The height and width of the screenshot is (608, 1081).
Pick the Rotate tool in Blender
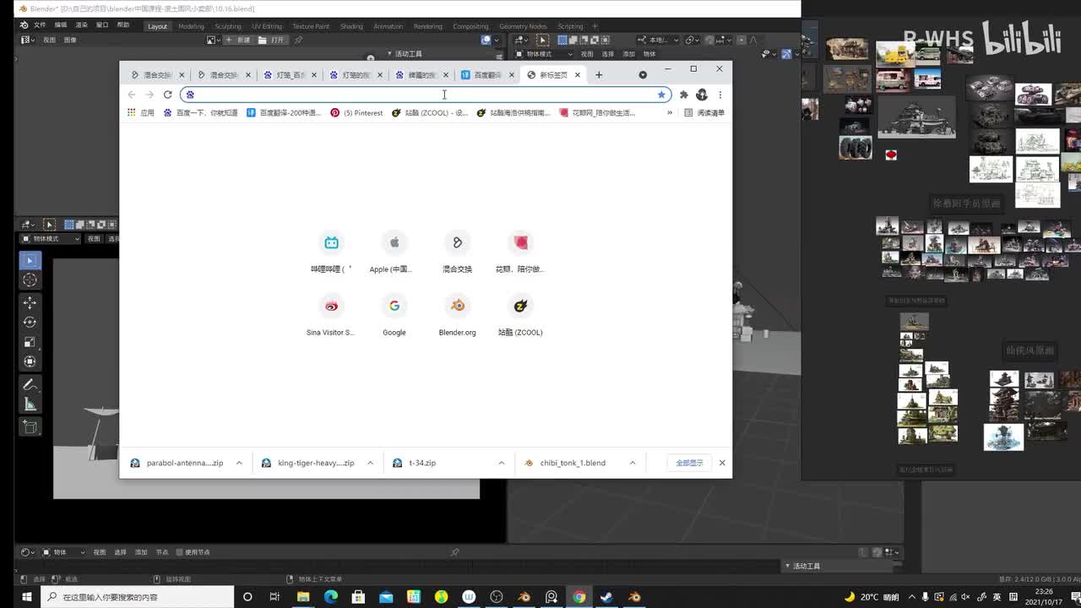click(30, 322)
